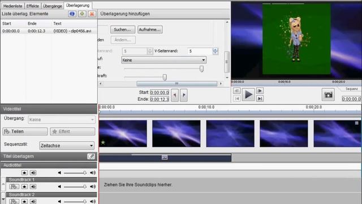Switch to the Medienliste tab
The height and width of the screenshot is (204, 362).
(12, 6)
